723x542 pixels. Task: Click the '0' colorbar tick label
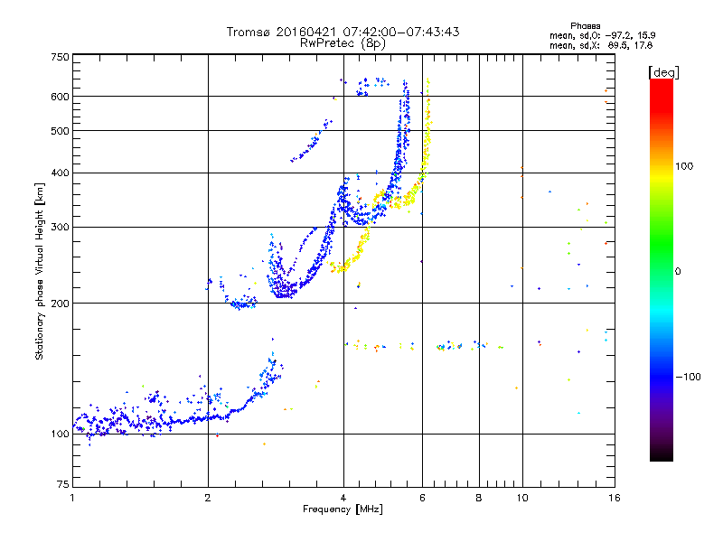[x=678, y=272]
